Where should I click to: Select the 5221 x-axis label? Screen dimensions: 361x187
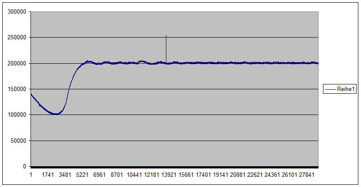(x=82, y=175)
